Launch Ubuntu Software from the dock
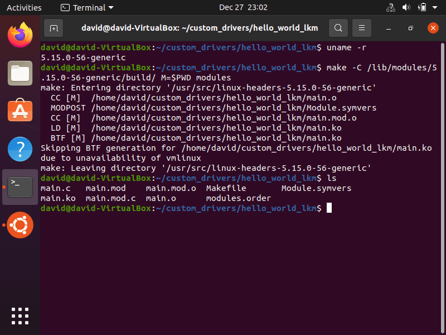This screenshot has height=335, width=446. (x=20, y=111)
